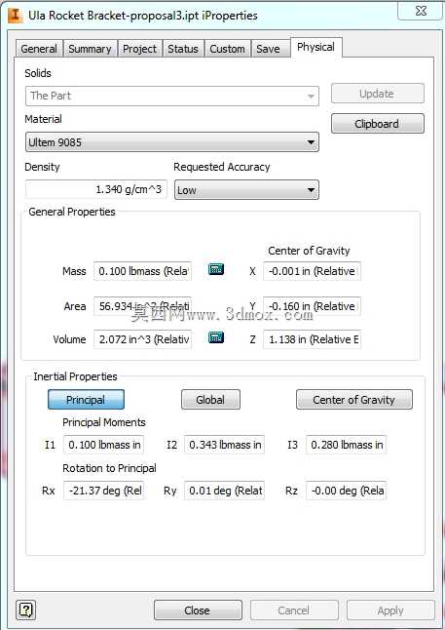The image size is (445, 630).
Task: Click the Inertial Properties group label
Action: point(75,376)
